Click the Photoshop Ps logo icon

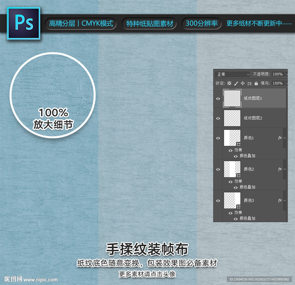tap(24, 23)
